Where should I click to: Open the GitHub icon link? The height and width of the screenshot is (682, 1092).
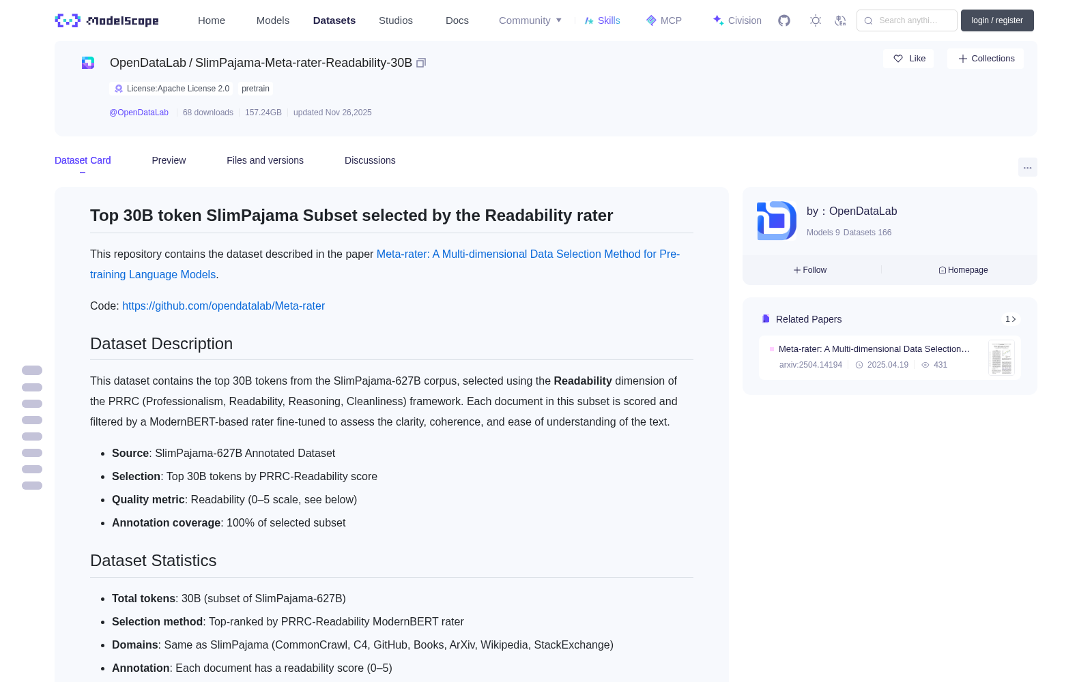[x=784, y=20]
